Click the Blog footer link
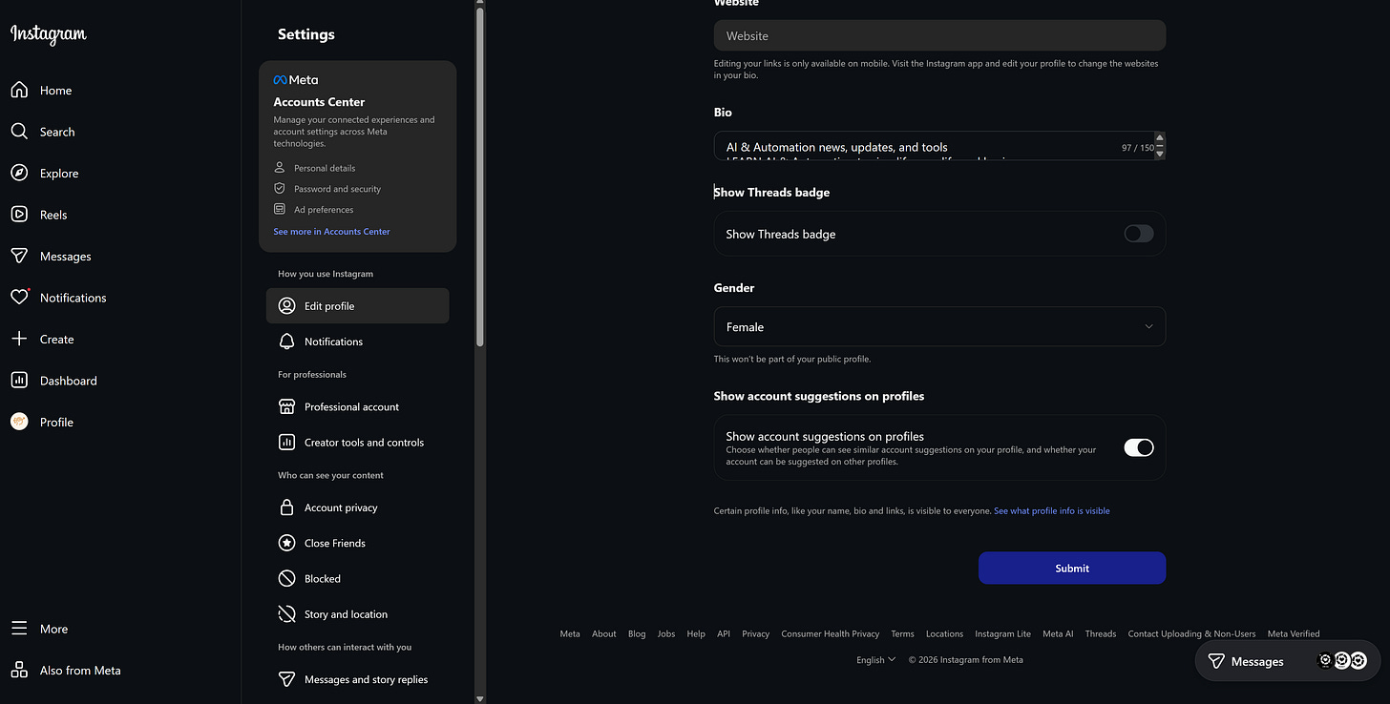Image resolution: width=1390 pixels, height=704 pixels. click(x=637, y=633)
